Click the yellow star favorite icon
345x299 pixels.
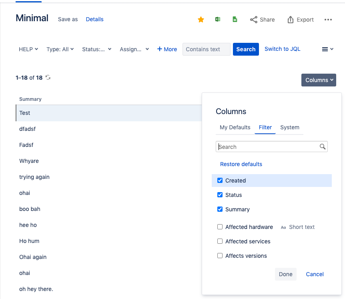point(201,20)
